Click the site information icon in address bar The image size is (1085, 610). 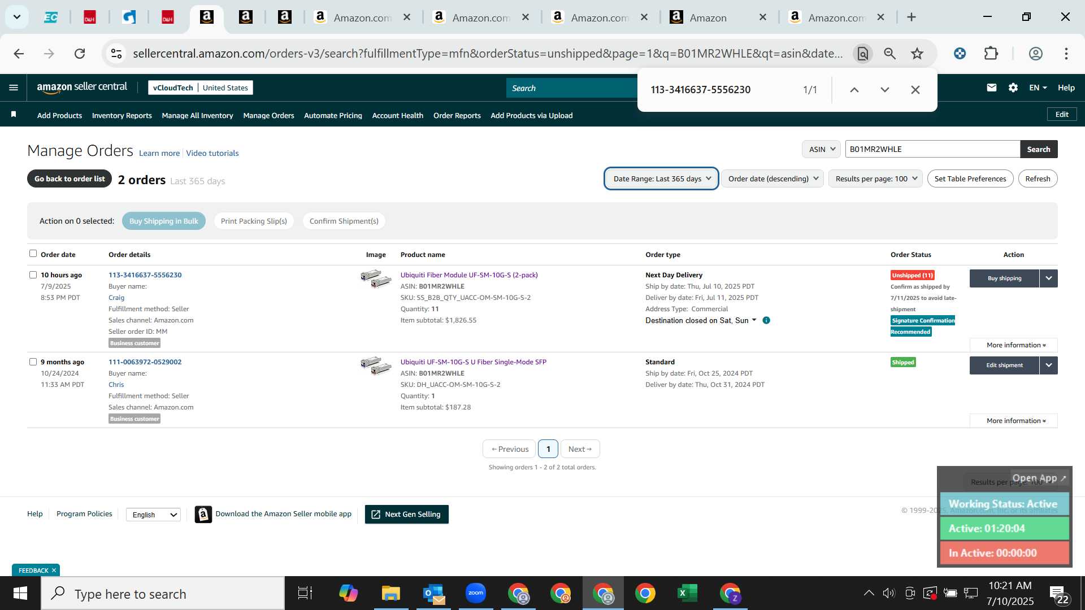(x=116, y=54)
